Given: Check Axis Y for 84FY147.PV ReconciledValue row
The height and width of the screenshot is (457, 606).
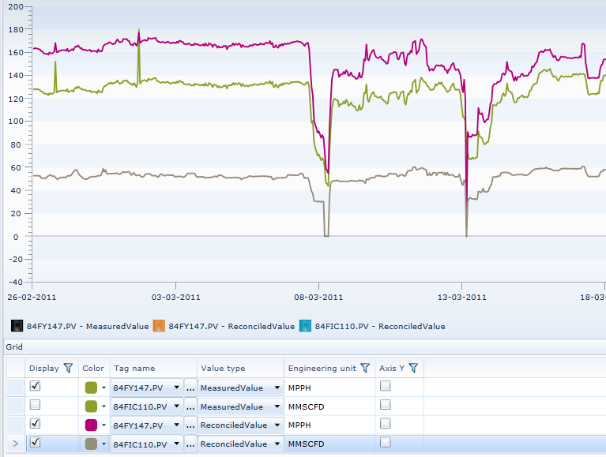Looking at the screenshot, I should click(x=386, y=425).
